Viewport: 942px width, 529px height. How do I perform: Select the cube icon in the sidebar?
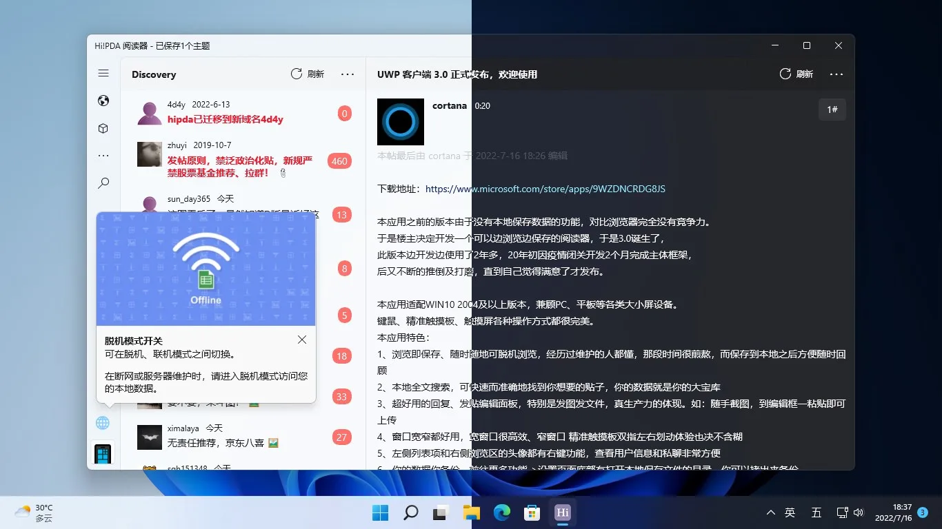click(x=103, y=128)
